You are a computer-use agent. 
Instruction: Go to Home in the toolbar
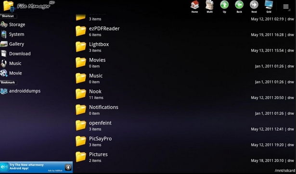194,7
